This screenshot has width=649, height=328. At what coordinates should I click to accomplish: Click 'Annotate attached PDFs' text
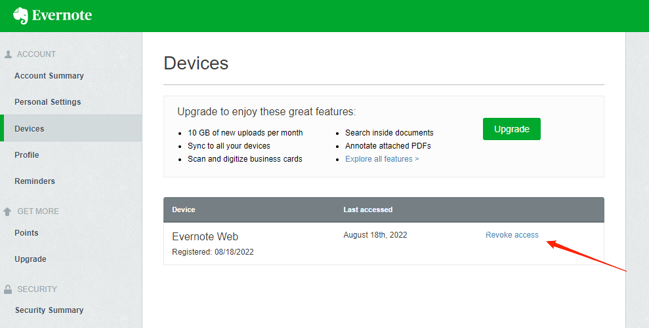click(x=388, y=146)
